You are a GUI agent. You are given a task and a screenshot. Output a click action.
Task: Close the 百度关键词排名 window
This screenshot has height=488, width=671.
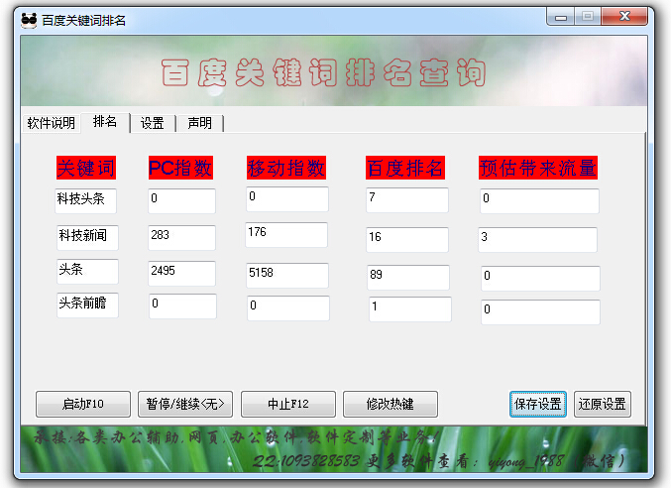624,17
